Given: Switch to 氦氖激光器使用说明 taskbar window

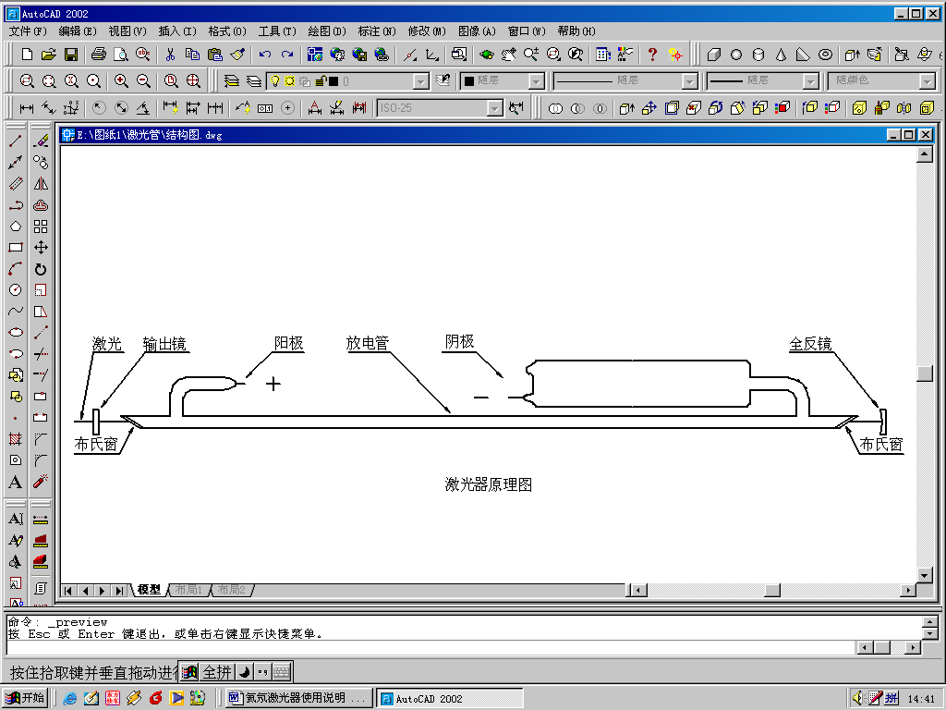Looking at the screenshot, I should pos(299,698).
